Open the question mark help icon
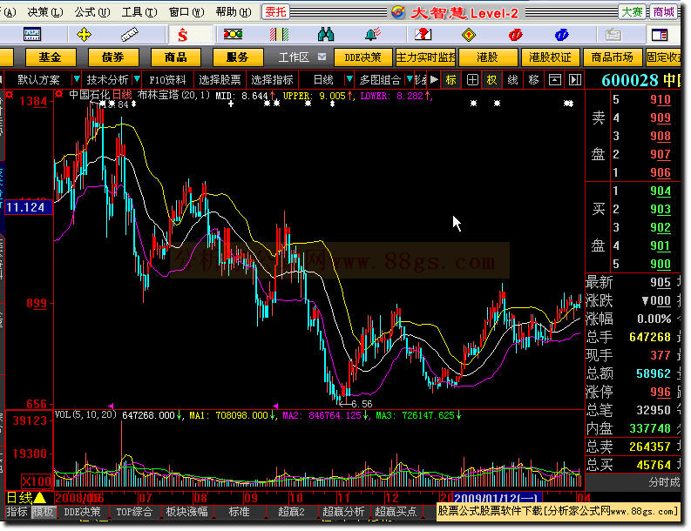 423,34
